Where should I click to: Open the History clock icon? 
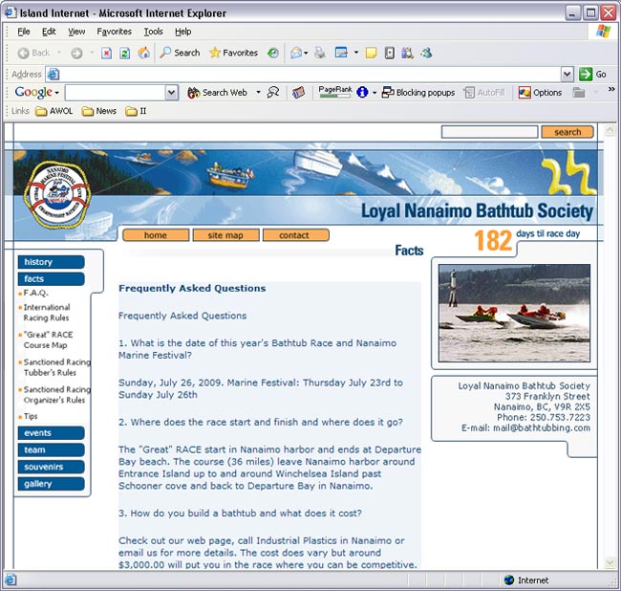coord(273,53)
